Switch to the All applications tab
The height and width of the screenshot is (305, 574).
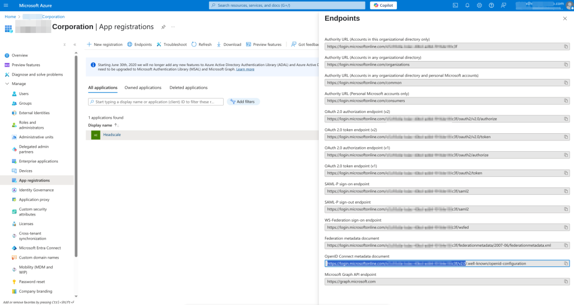[x=103, y=88]
